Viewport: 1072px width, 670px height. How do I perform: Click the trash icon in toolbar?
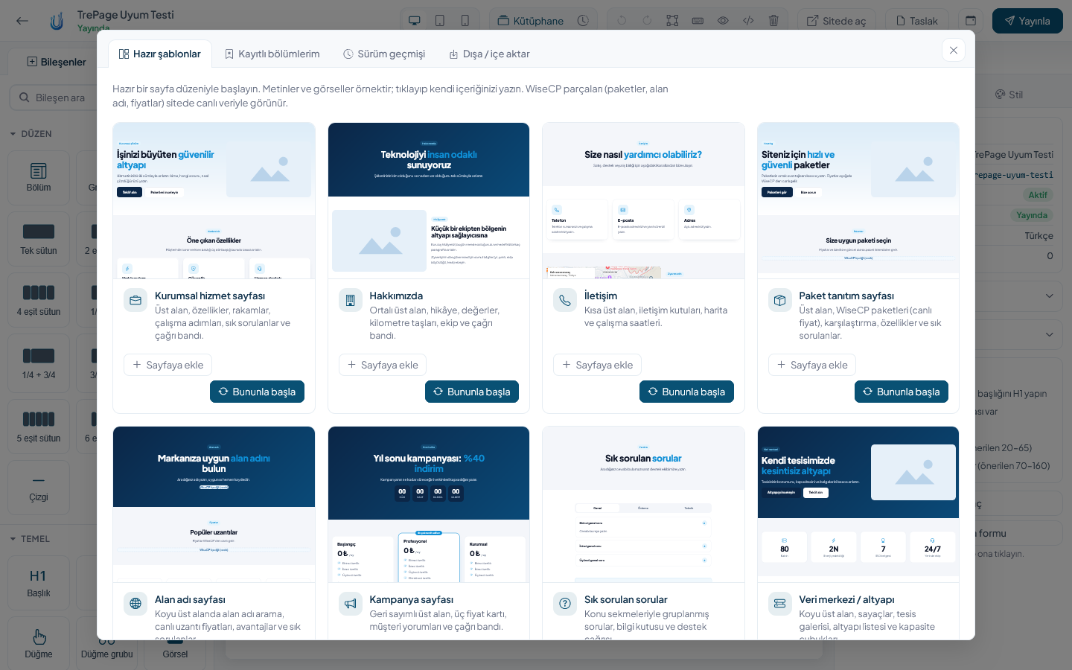(773, 21)
